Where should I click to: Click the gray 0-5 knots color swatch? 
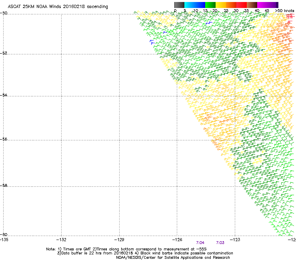[179, 5]
